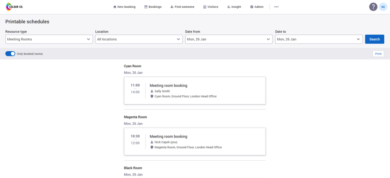
Task: Click location pin icon in Magenta Room booking
Action: [152, 147]
